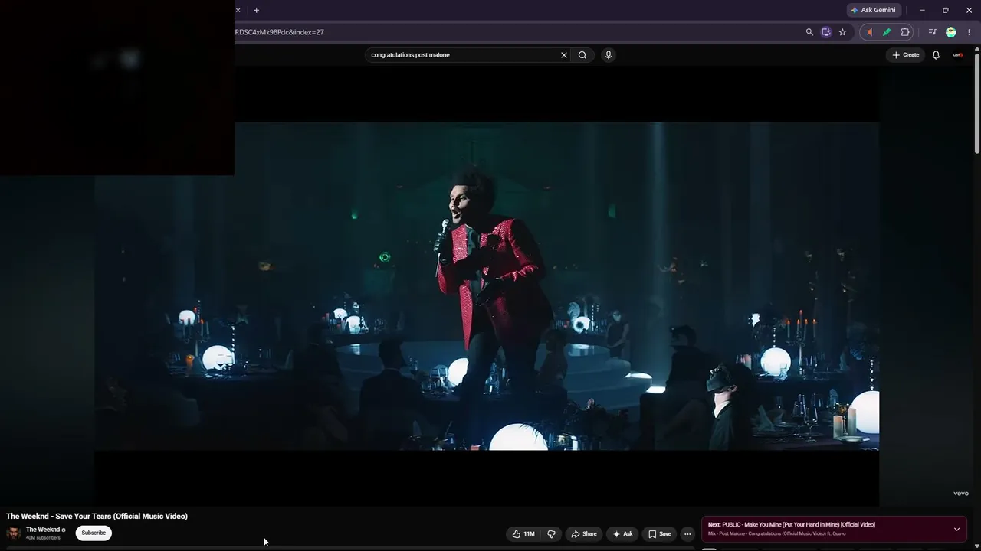
Task: Ask about this video with the Ask button
Action: pyautogui.click(x=622, y=534)
